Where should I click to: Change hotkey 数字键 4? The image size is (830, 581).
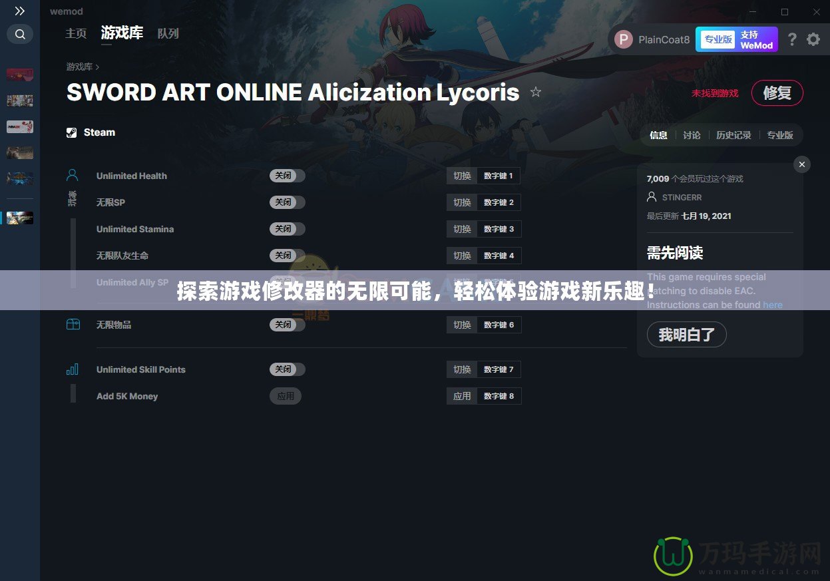coord(499,256)
